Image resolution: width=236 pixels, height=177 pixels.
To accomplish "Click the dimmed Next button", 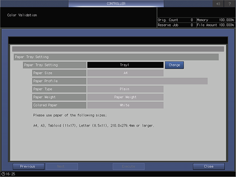I will coord(62,167).
